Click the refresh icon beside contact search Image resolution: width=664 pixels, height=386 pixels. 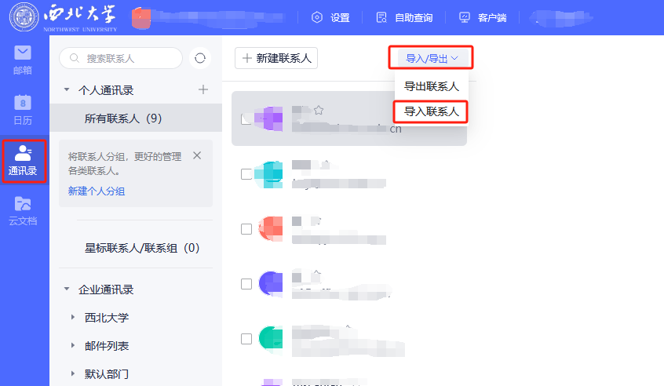200,58
